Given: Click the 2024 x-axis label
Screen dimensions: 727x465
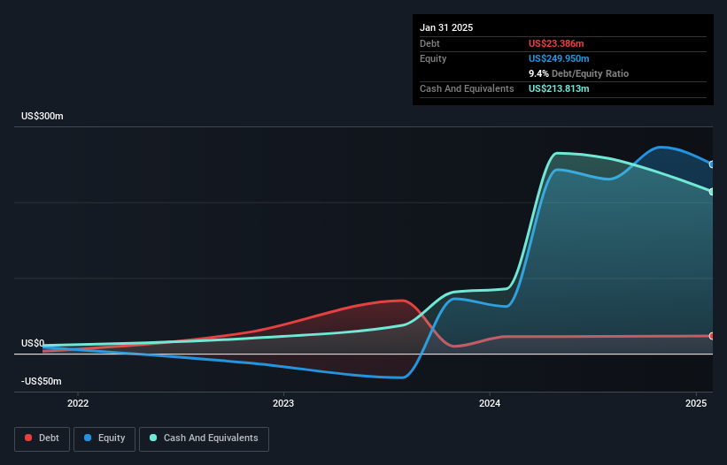Looking at the screenshot, I should tap(490, 403).
